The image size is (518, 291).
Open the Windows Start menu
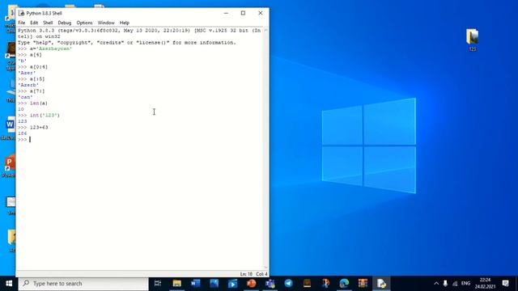tap(9, 284)
